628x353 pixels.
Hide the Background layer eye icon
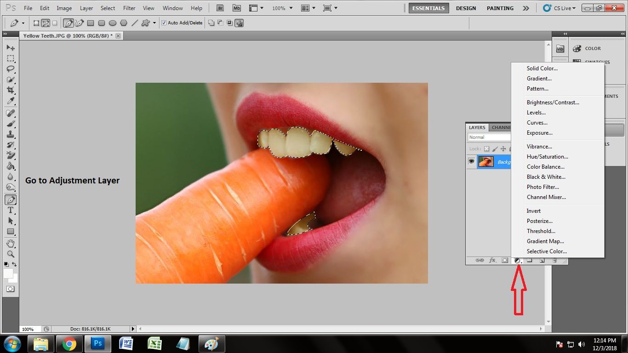pyautogui.click(x=471, y=161)
